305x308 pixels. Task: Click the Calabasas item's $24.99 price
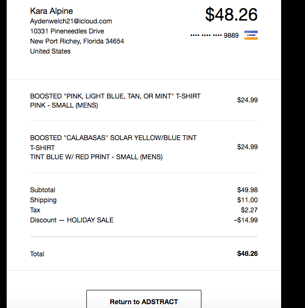pyautogui.click(x=247, y=147)
